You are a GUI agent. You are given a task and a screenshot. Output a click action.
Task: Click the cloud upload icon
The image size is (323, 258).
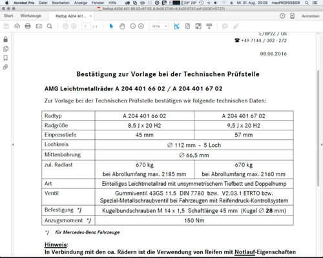click(x=17, y=26)
